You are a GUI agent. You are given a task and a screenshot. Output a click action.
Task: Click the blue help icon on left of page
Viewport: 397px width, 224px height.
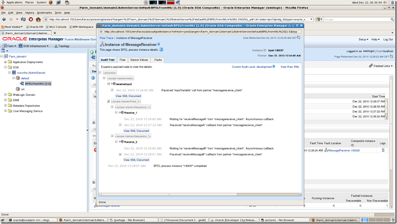(x=93, y=78)
